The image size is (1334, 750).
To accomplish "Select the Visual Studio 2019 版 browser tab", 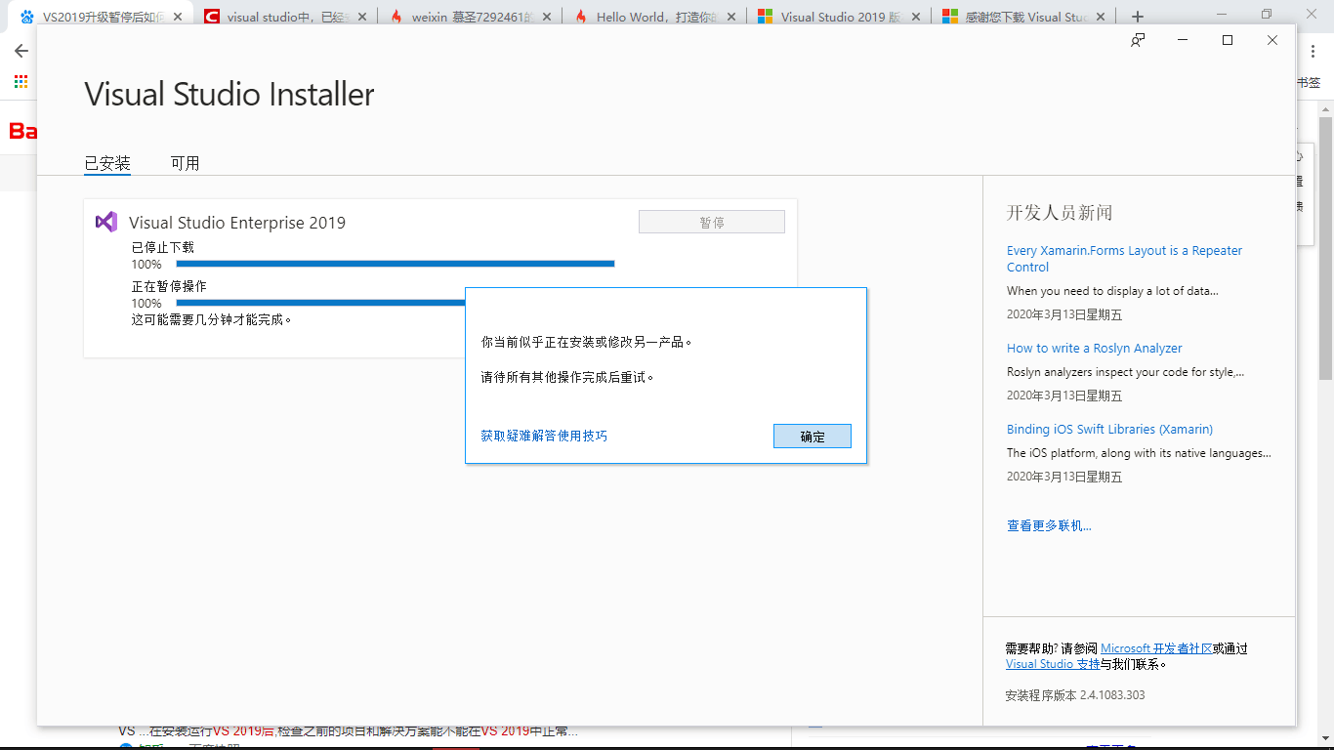I will click(838, 17).
